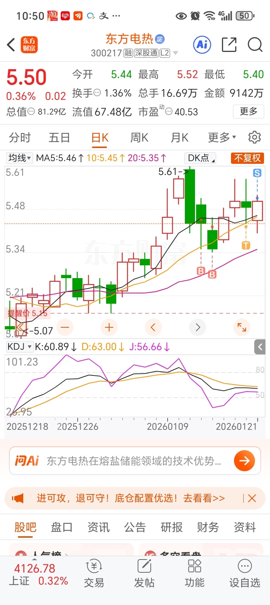Open the DK点 dropdown
The width and height of the screenshot is (270, 605).
coord(201,158)
